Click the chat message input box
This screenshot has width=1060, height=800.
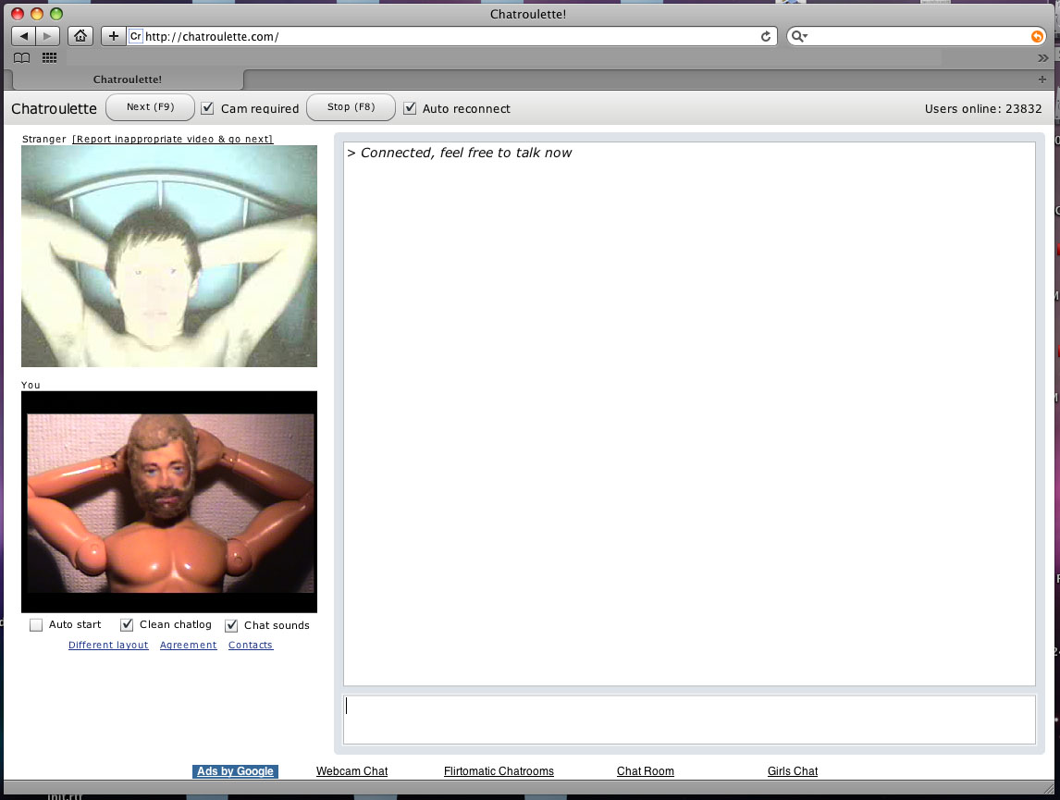coord(689,720)
